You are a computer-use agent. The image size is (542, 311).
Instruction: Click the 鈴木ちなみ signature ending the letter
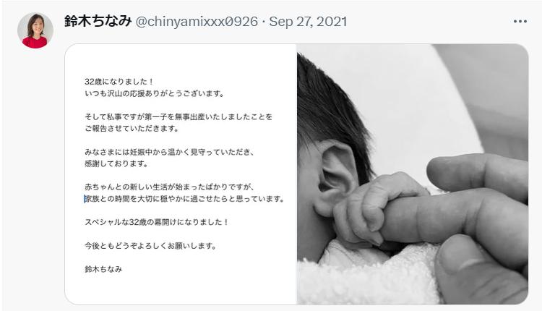pos(103,269)
